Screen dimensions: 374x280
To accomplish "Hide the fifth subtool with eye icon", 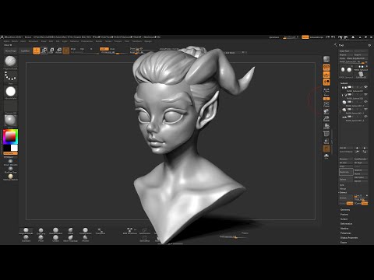I will click(365, 117).
